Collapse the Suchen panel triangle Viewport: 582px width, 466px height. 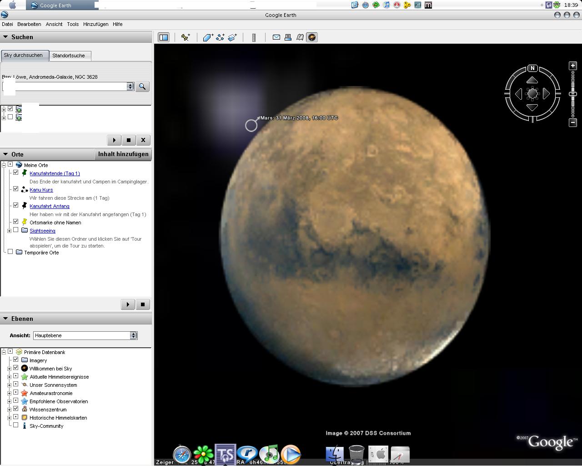(x=5, y=37)
